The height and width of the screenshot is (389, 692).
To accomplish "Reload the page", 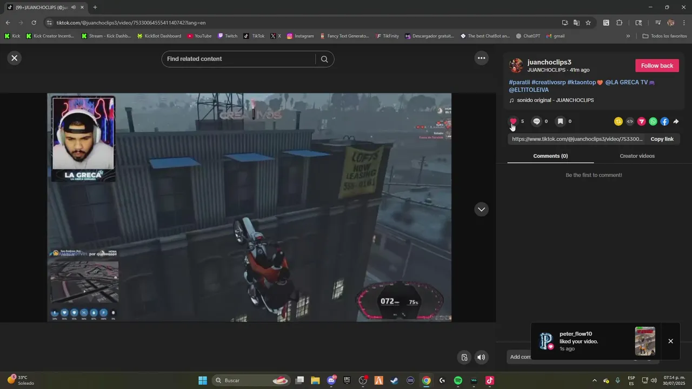I will (x=34, y=23).
